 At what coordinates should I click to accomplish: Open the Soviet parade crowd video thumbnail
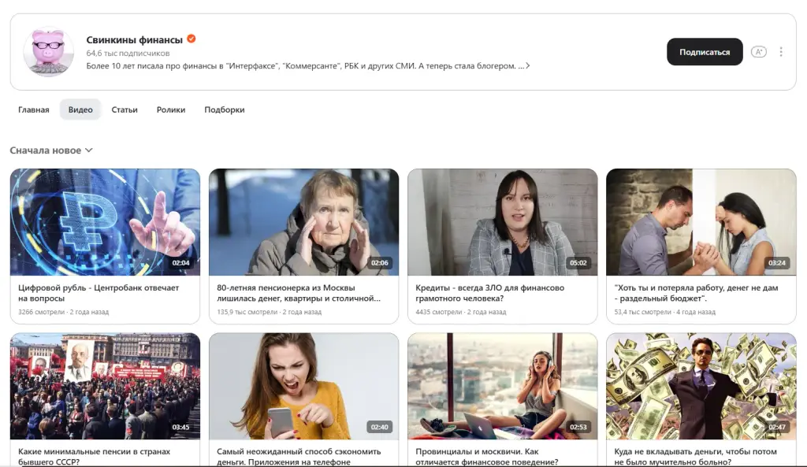105,386
